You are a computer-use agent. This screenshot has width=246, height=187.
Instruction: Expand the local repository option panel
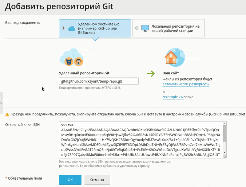(169, 28)
